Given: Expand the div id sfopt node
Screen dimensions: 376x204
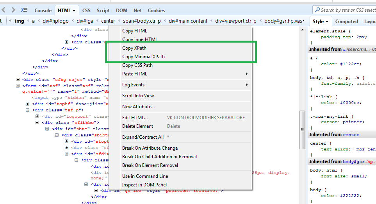Looking at the screenshot, I should click(x=67, y=141).
